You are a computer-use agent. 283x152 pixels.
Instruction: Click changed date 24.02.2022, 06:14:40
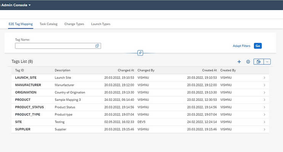tap(119, 100)
